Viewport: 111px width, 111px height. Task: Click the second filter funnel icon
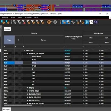19,22
